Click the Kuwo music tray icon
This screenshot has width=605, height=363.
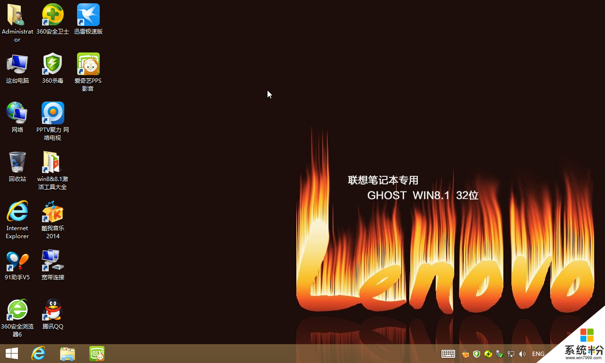coord(466,354)
